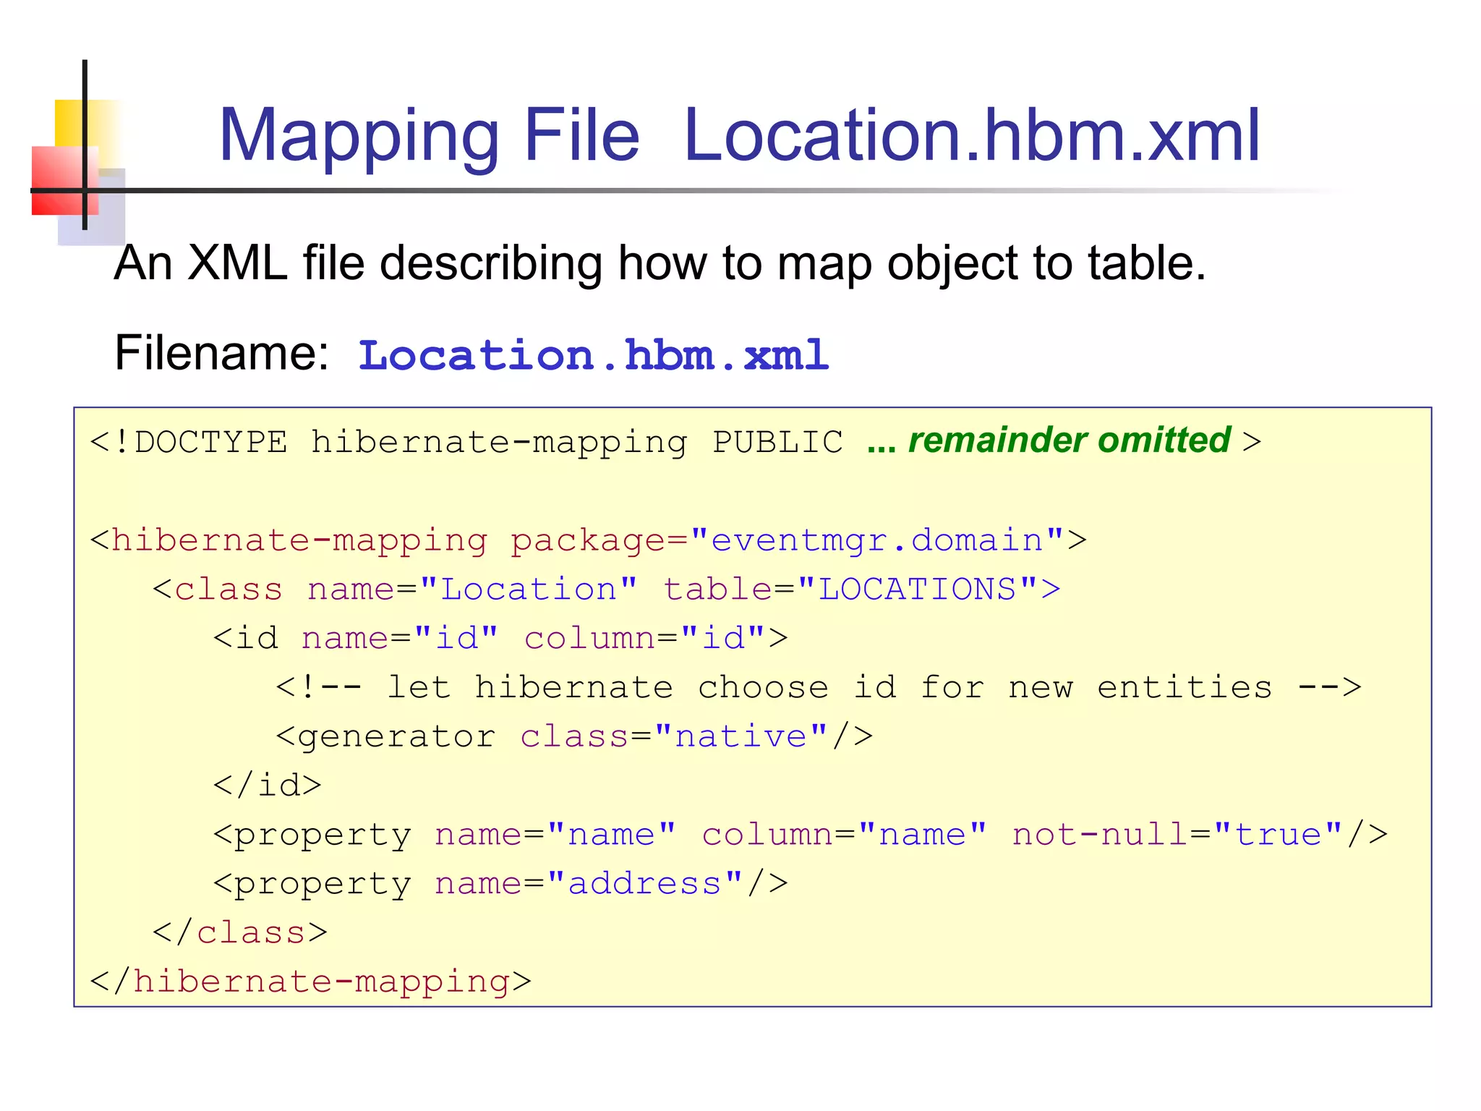The height and width of the screenshot is (1111, 1481).
Task: Click the slide title 'Mapping File Location.hbm.xml'
Action: (739, 135)
